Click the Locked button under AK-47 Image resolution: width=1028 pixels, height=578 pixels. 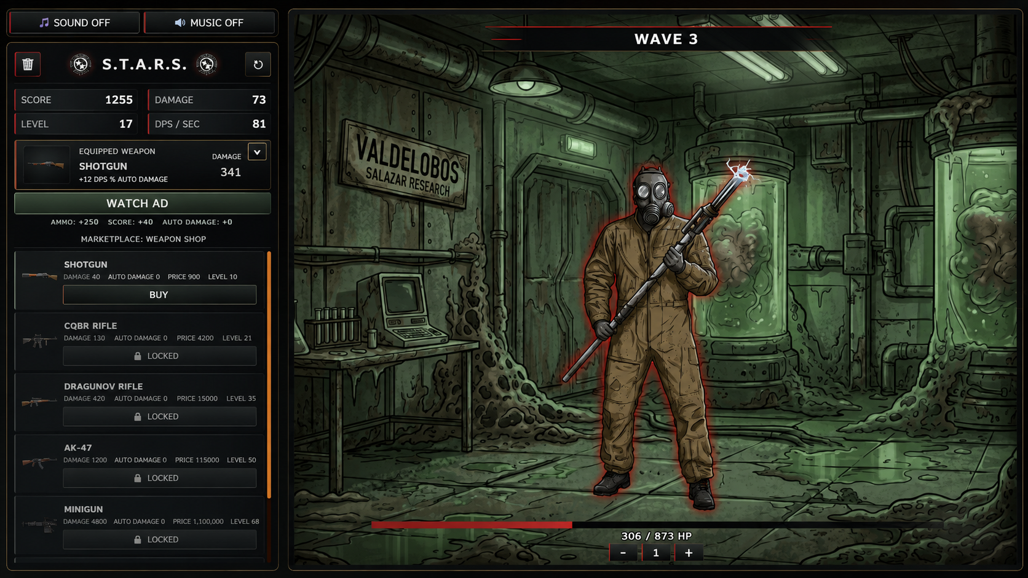pos(159,478)
